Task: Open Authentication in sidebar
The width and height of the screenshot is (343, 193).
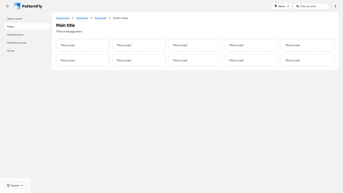Action: [15, 35]
